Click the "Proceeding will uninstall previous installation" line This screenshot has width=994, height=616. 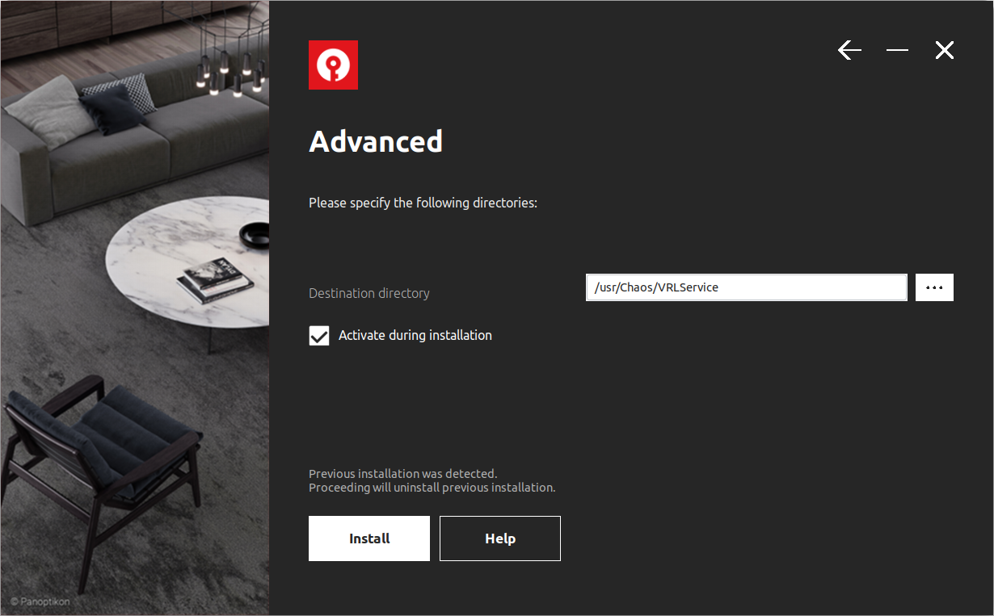click(432, 488)
